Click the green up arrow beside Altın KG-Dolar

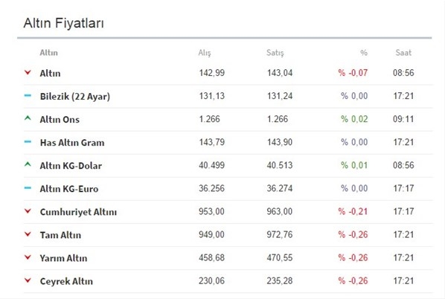[x=28, y=164]
